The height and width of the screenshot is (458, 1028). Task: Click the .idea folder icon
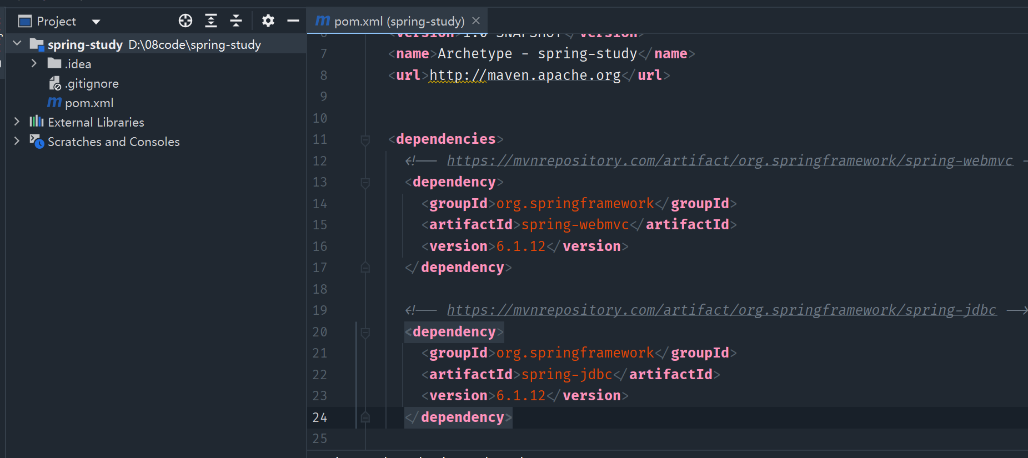54,63
